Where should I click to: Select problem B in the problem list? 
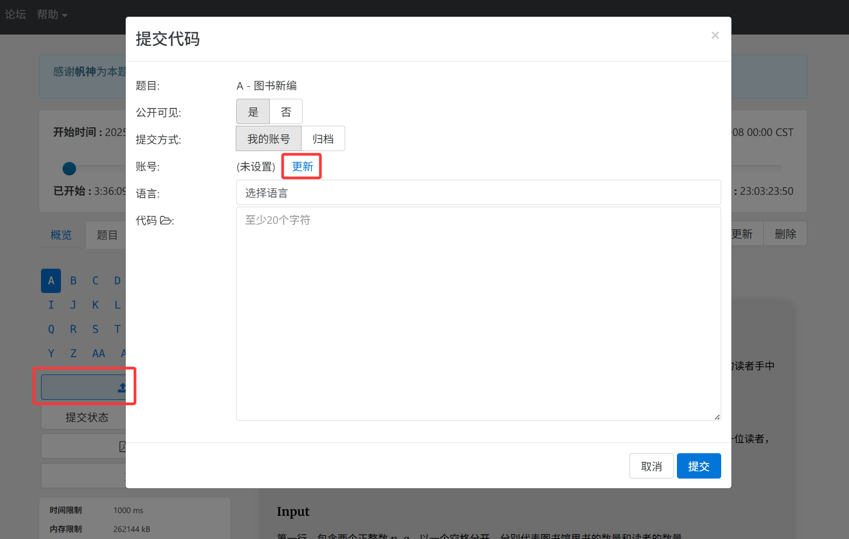pyautogui.click(x=73, y=281)
